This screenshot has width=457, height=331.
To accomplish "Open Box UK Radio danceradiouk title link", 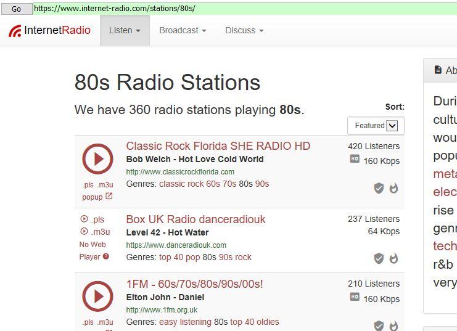I will tap(196, 219).
